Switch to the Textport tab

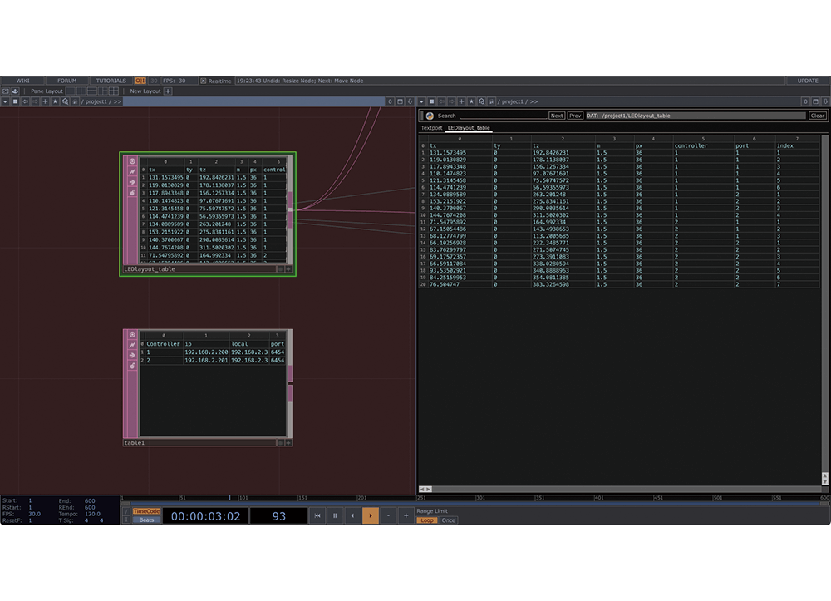431,128
